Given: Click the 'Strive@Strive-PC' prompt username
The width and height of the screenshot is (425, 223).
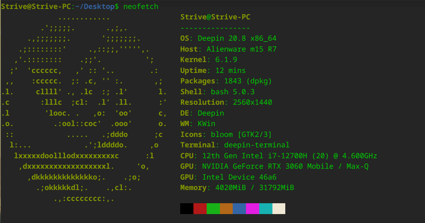Looking at the screenshot, I should pyautogui.click(x=36, y=7).
